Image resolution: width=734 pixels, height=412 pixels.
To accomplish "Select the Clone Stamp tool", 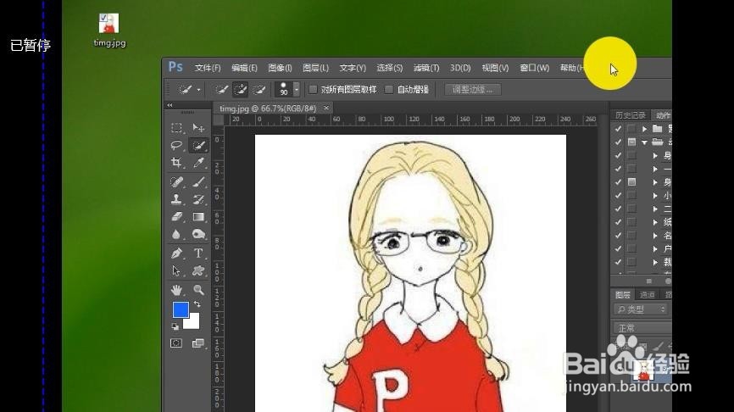I will point(176,199).
